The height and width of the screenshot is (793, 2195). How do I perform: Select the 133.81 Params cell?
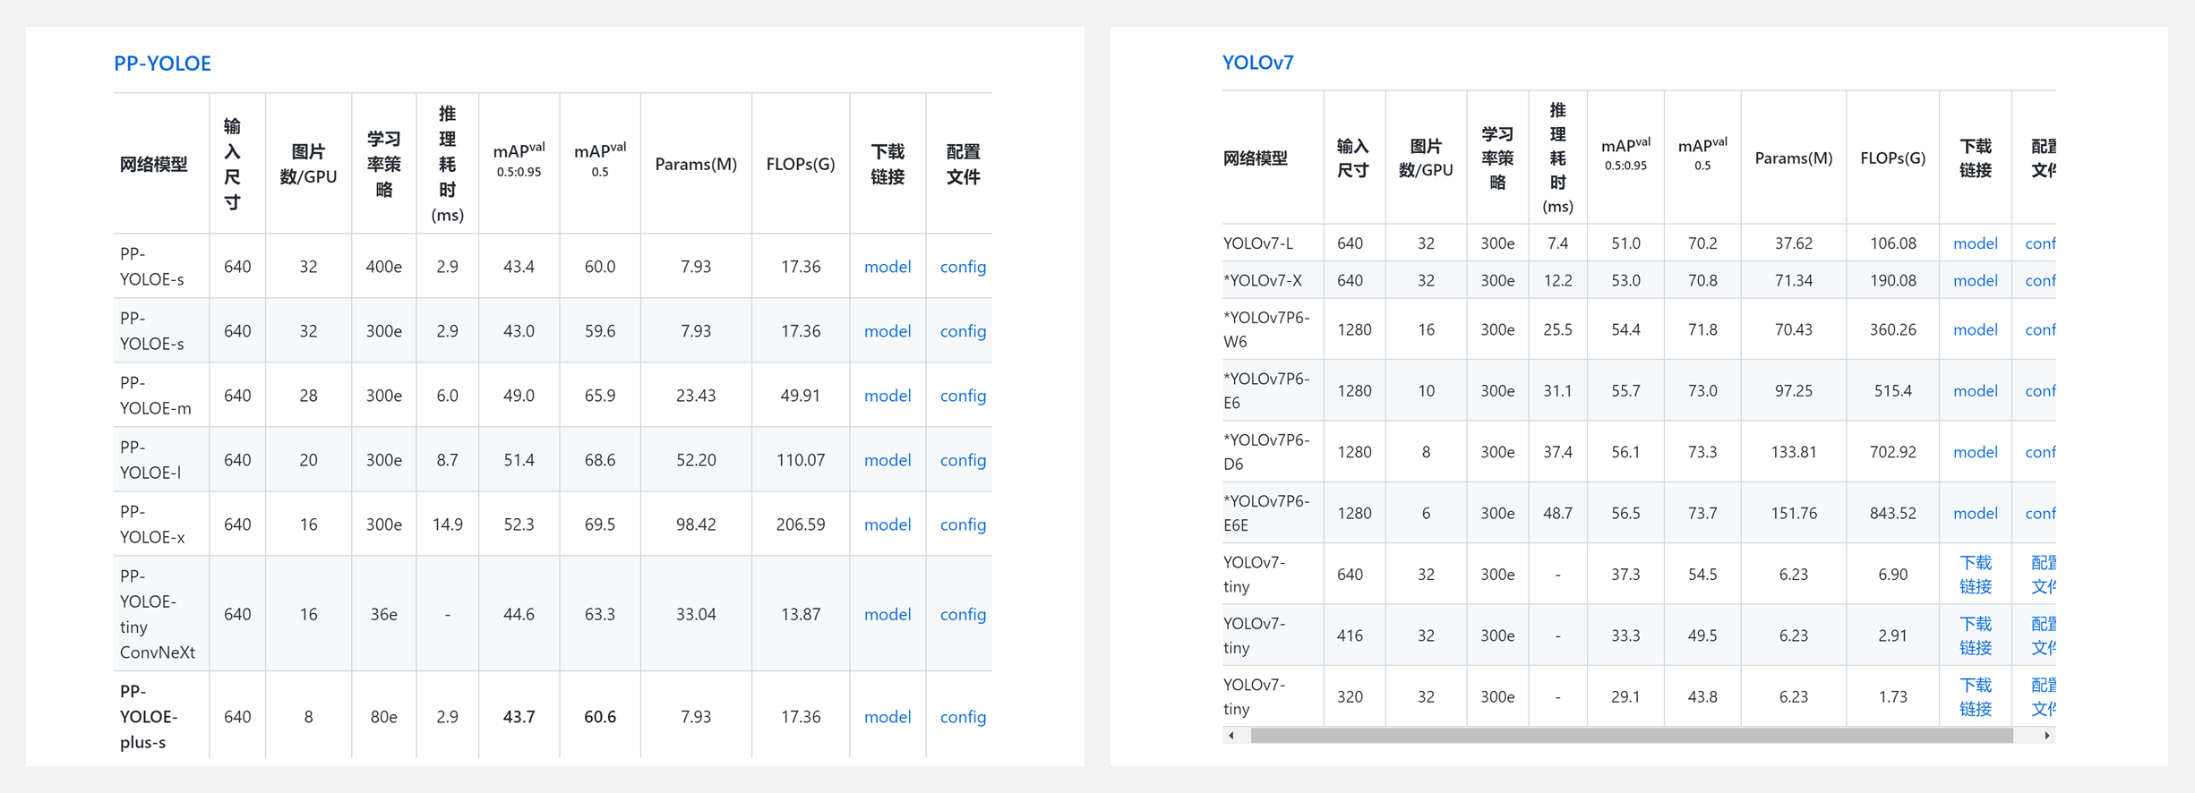(1794, 452)
